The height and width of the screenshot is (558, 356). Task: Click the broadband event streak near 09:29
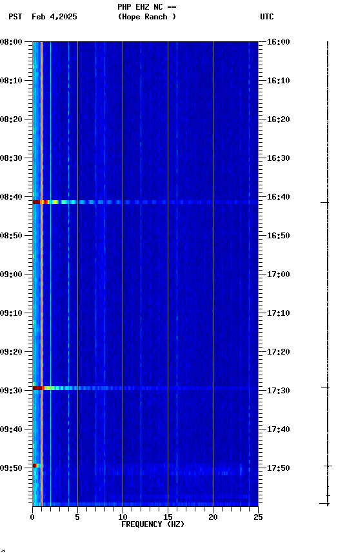(145, 388)
